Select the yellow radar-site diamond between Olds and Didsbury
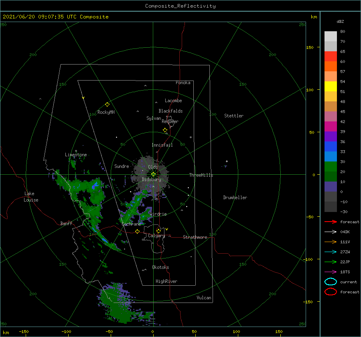361x337 pixels. [153, 174]
